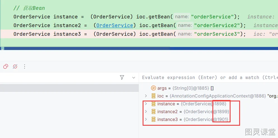Follow the underlined OrderService link in code
Image resolution: width=278 pixels, height=138 pixels.
114,25
